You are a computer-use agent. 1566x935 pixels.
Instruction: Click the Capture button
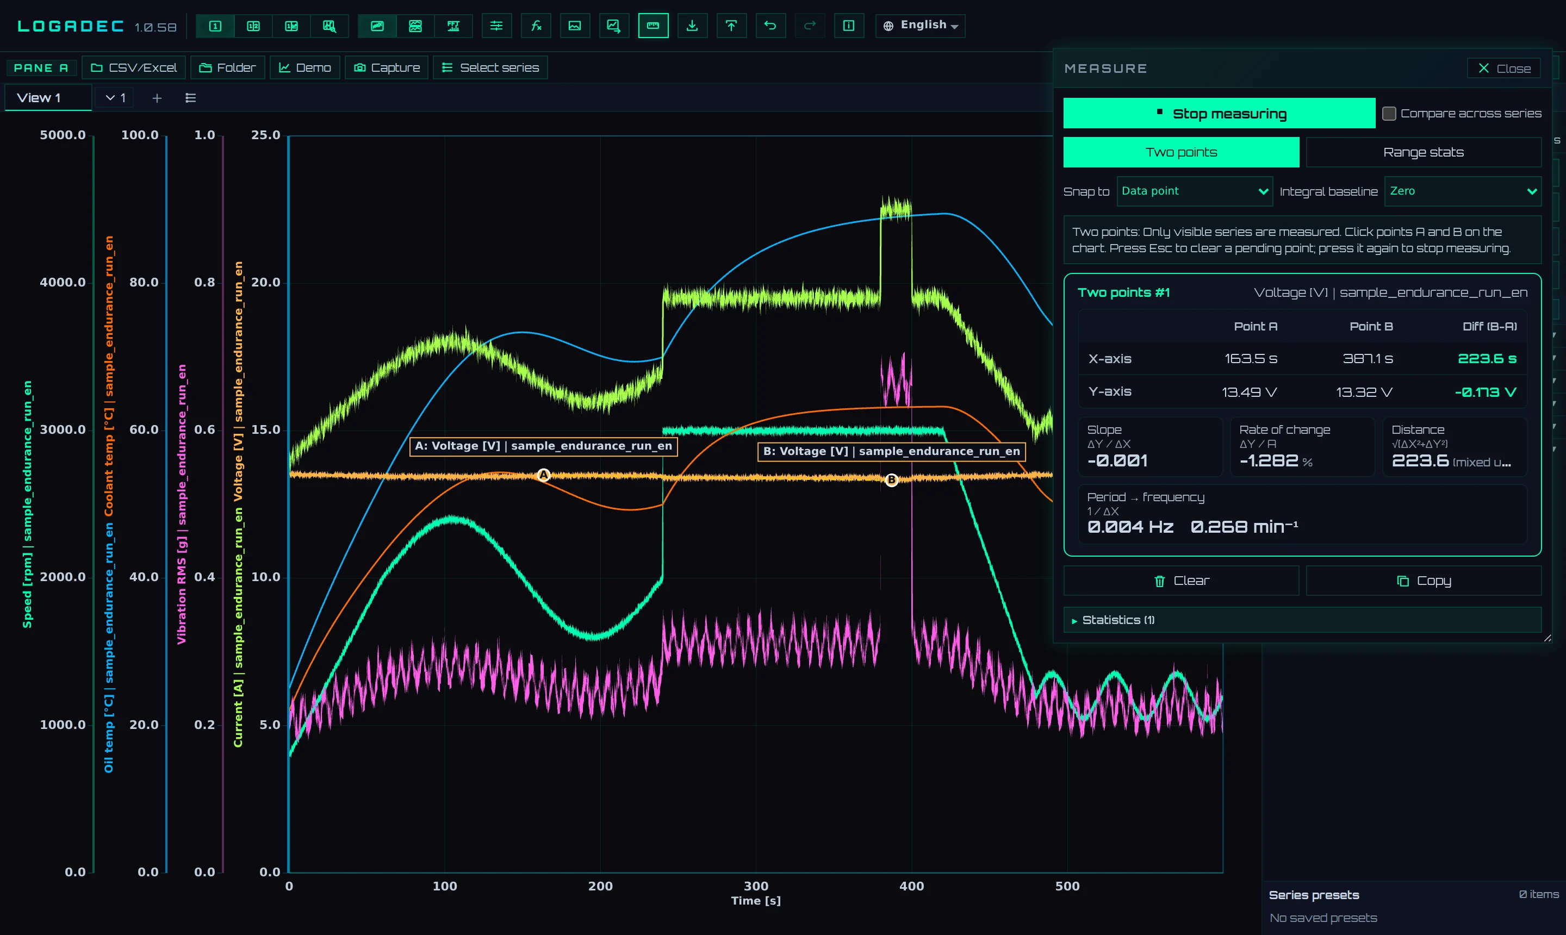[386, 67]
